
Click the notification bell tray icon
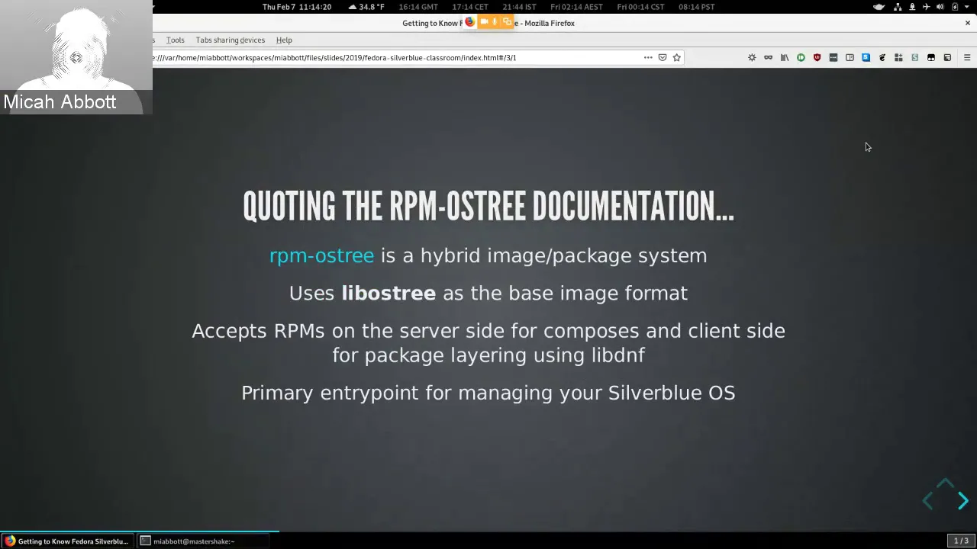click(x=912, y=7)
